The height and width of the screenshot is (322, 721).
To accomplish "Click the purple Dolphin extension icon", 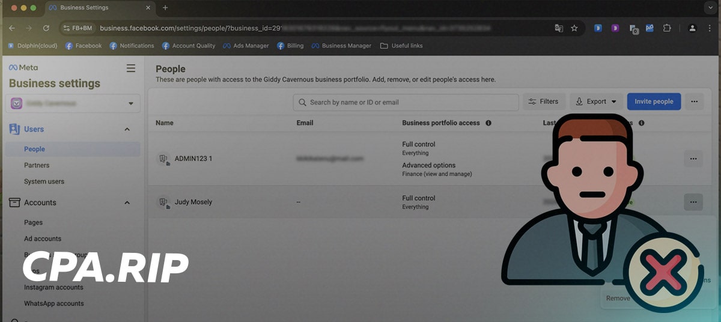I will click(x=615, y=28).
